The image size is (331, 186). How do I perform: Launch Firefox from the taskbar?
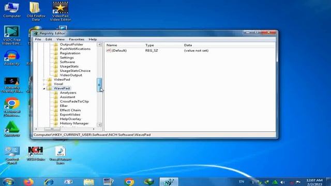pyautogui.click(x=28, y=182)
